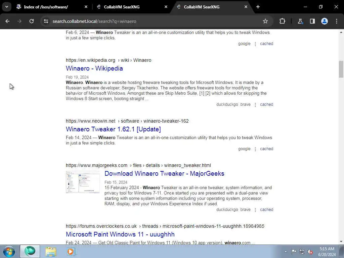Close the active CollabVM SearXNG tab
Image resolution: width=344 pixels, height=258 pixels.
pyautogui.click(x=246, y=7)
